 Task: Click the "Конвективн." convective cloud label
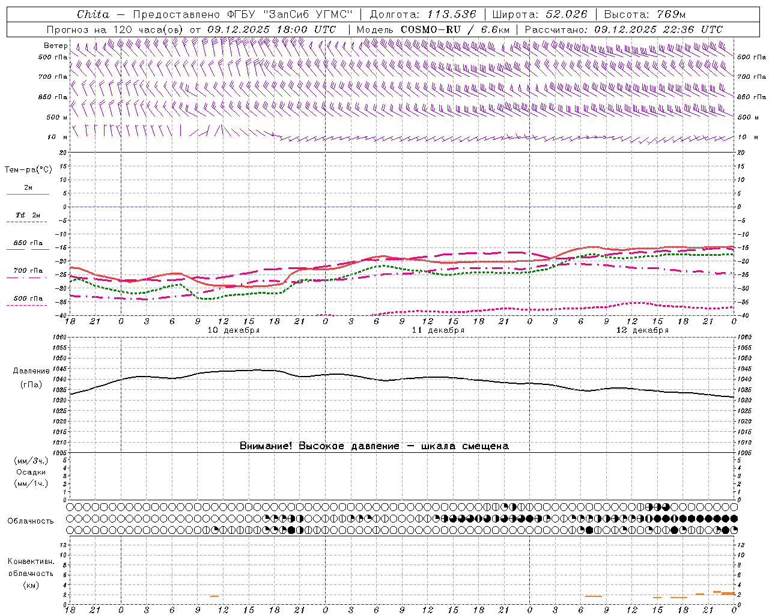pos(31,562)
